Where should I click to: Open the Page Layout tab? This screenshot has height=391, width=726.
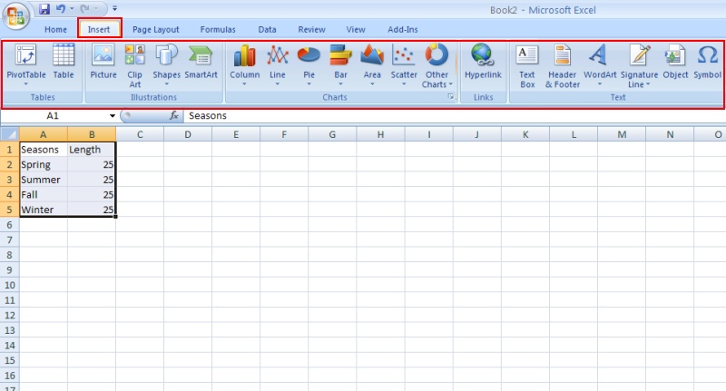coord(155,29)
